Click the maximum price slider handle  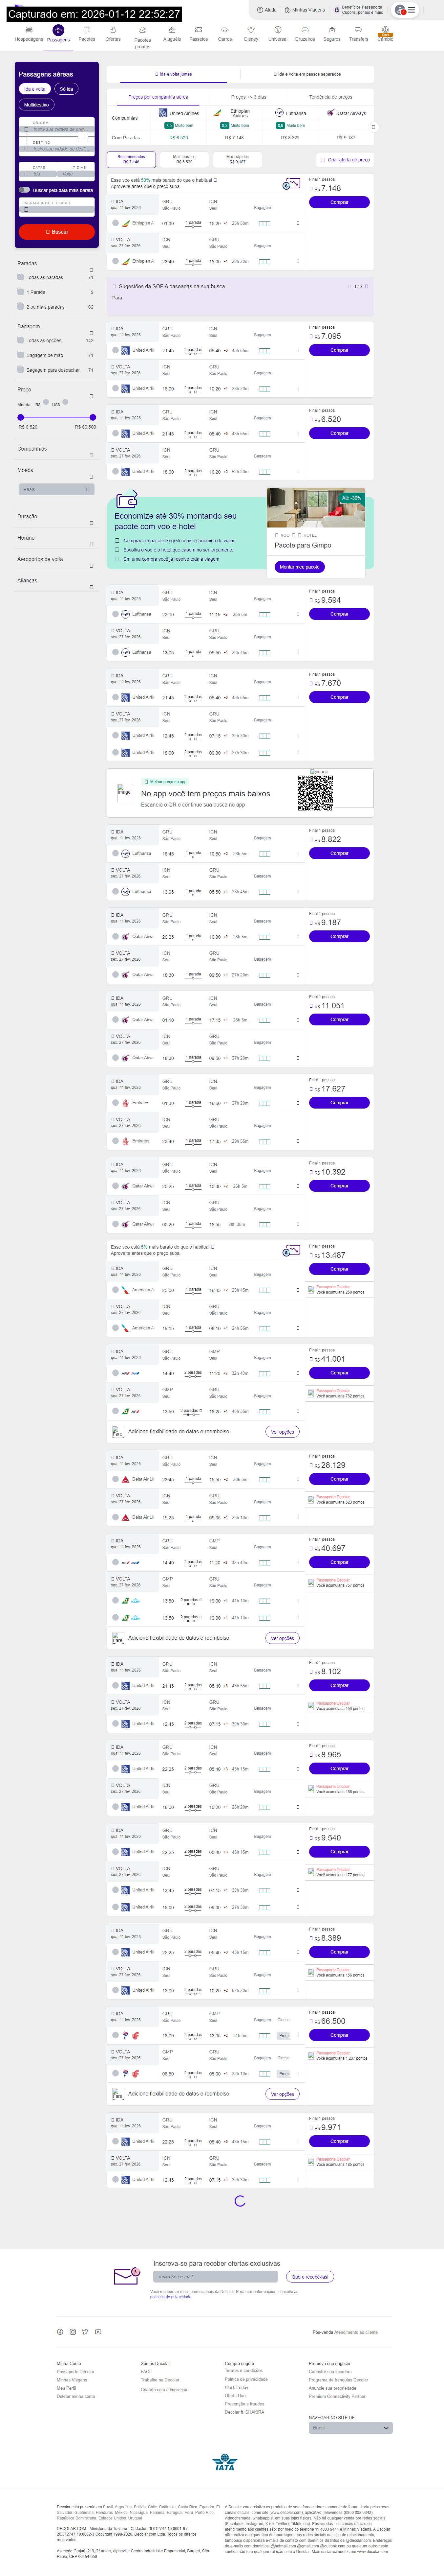[x=93, y=417]
